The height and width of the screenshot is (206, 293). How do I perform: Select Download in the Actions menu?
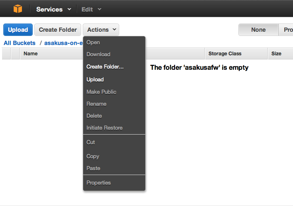98,54
